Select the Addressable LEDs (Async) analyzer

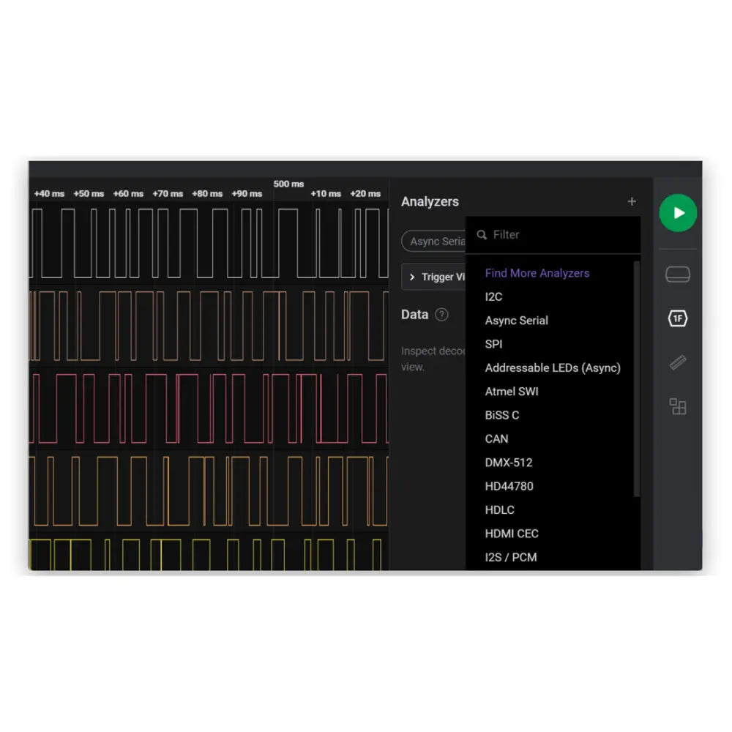point(553,367)
